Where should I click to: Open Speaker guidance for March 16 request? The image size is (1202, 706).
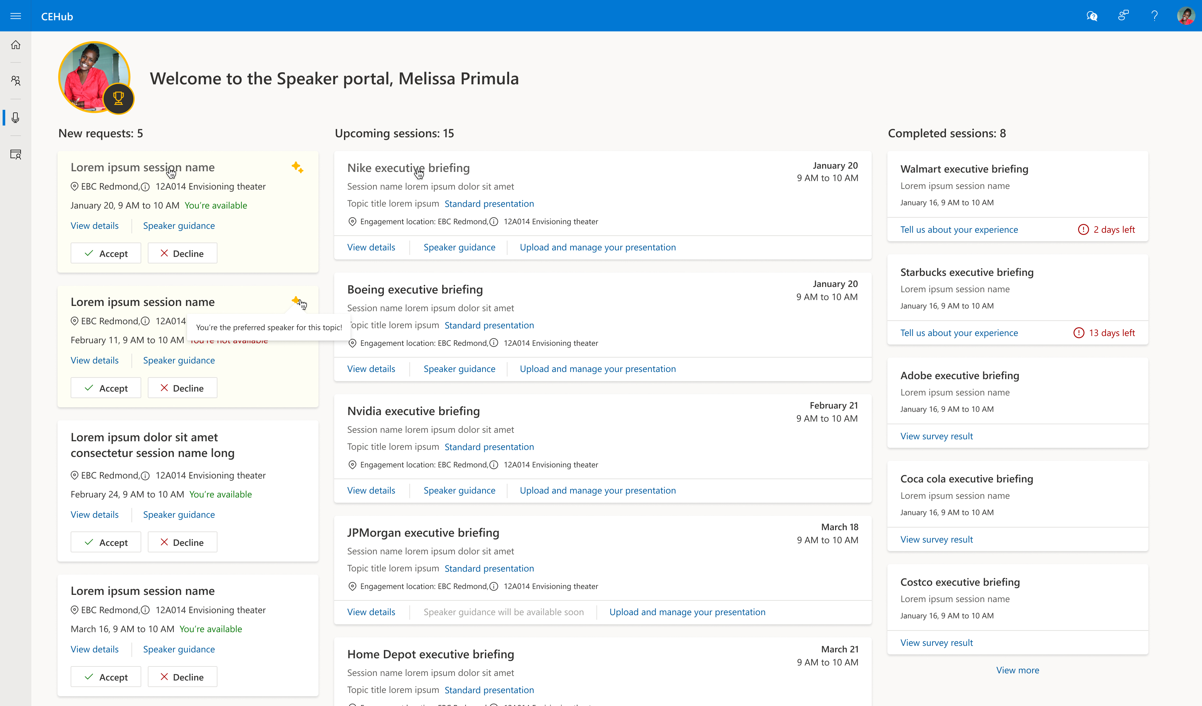pyautogui.click(x=179, y=649)
